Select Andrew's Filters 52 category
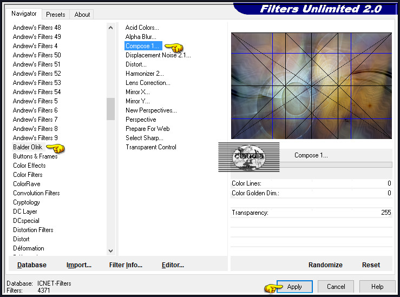The image size is (400, 297). tap(37, 74)
